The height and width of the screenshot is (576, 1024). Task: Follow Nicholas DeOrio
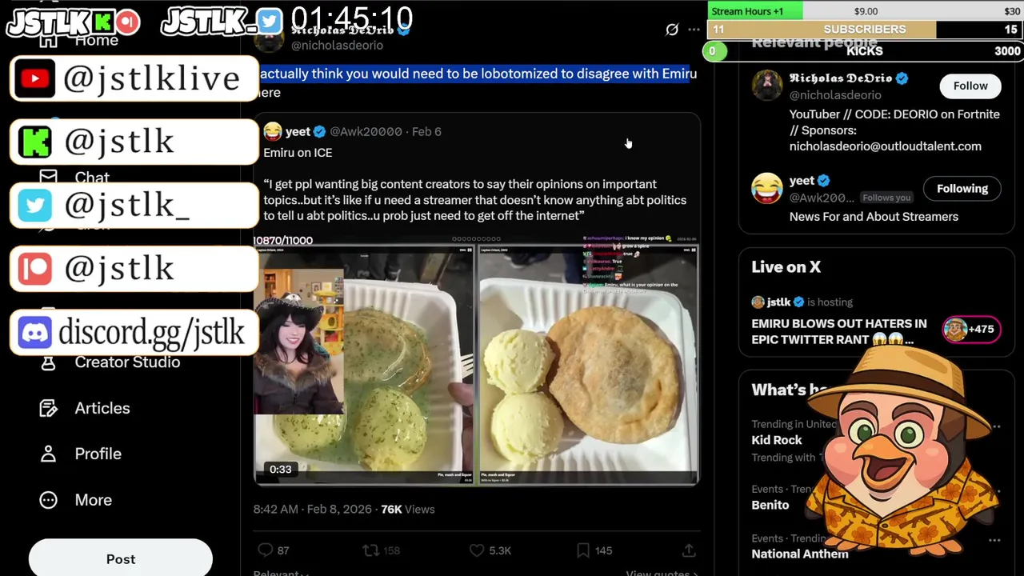(x=970, y=86)
